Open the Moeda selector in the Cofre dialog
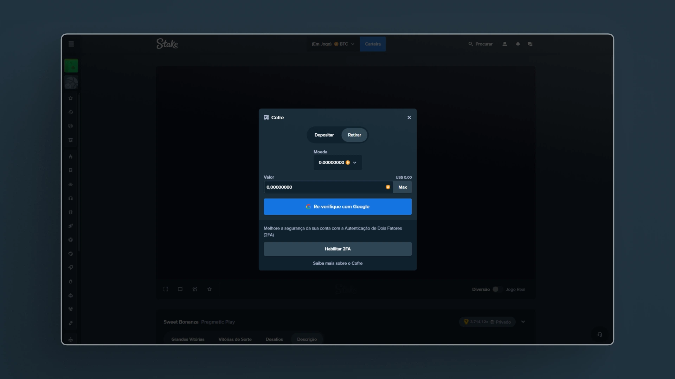This screenshot has width=675, height=379. pyautogui.click(x=337, y=162)
